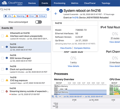Check the Streaming latency event checkbox
120x109 pixels.
(x=3, y=91)
